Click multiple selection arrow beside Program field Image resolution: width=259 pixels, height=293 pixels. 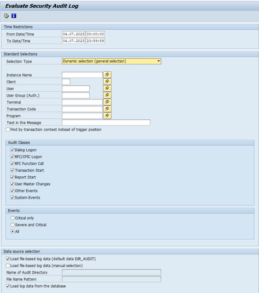coord(107,116)
